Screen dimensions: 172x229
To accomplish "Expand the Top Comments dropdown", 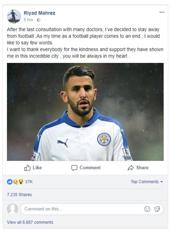I will tap(147, 182).
